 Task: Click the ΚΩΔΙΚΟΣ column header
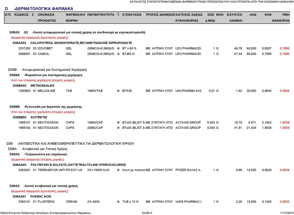click(x=21, y=15)
